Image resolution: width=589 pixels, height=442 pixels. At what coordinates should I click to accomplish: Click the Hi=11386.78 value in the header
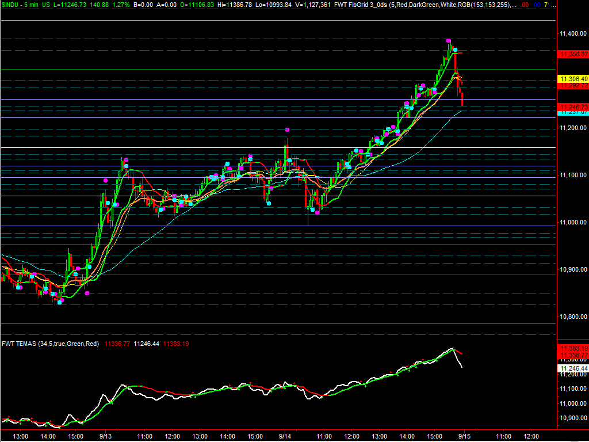[x=233, y=4]
